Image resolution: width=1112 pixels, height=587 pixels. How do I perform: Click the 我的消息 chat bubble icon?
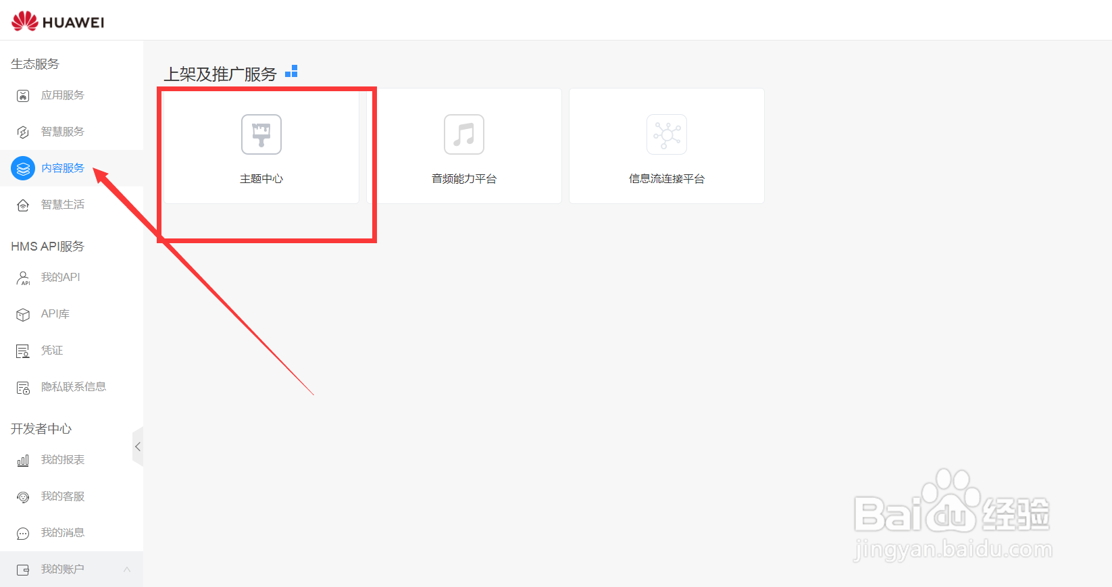pos(23,534)
